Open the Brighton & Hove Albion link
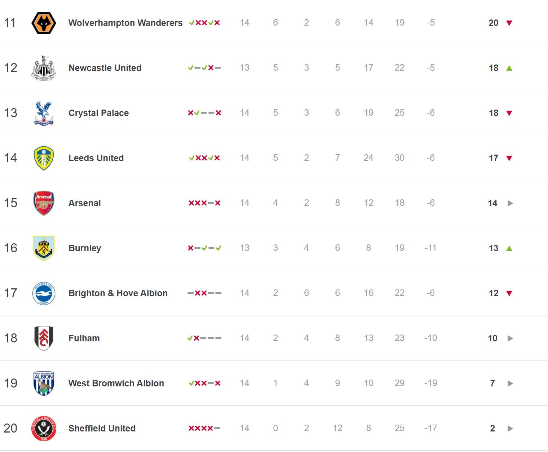Viewport: 548px width, 452px height. tap(118, 293)
